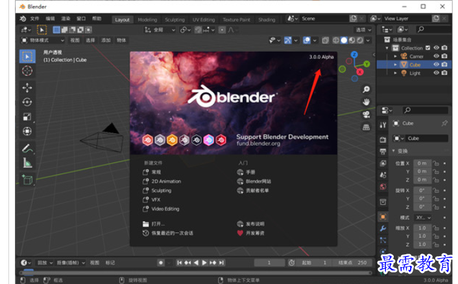Select the 3D Cursor tool

point(27,71)
